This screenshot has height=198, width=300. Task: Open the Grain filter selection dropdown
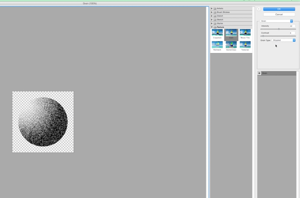(x=277, y=21)
